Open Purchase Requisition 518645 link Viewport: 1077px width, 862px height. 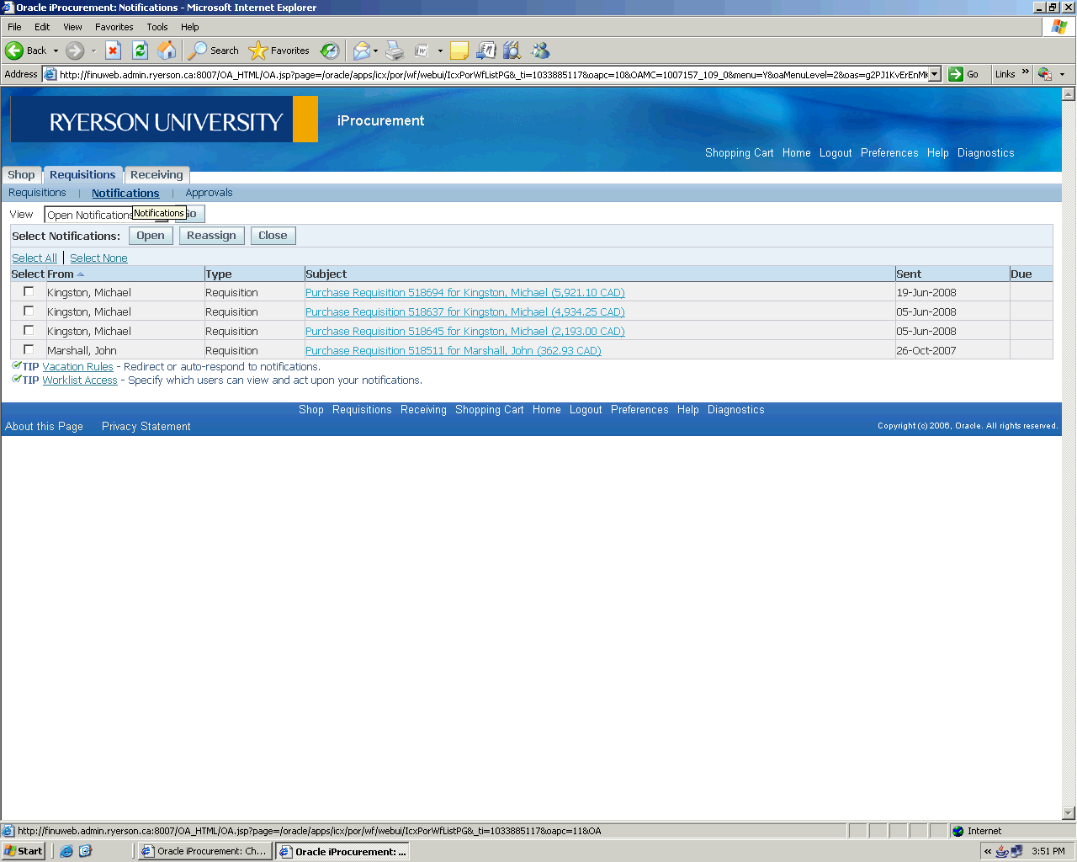[464, 331]
